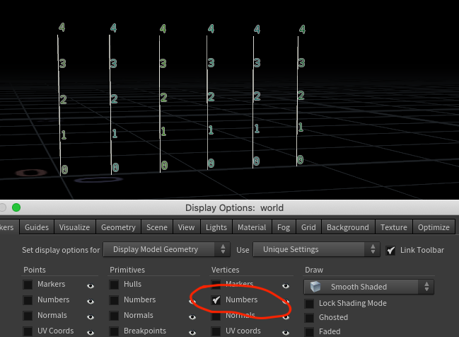
Task: Open the Smooth Shaded draw mode dropdown
Action: [x=369, y=287]
